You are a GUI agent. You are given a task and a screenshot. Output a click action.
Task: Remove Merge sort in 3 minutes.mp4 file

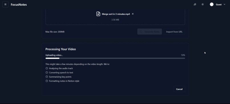point(133,14)
